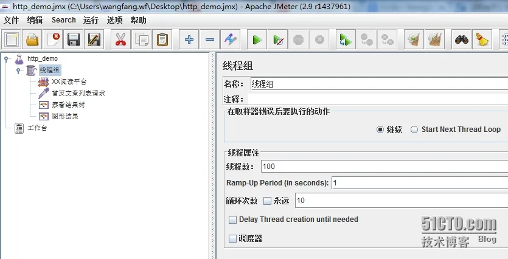Open the 帮助 menu

coord(138,20)
